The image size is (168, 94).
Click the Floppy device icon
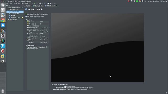point(28,32)
